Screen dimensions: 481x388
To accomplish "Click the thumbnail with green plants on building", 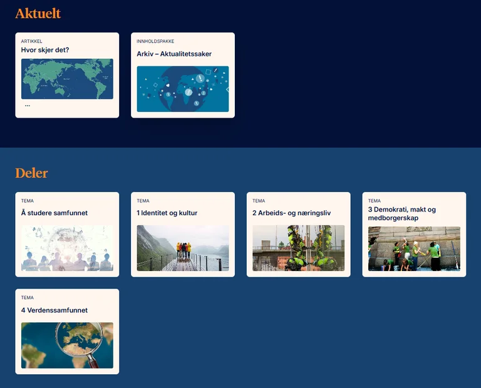I will (298, 248).
